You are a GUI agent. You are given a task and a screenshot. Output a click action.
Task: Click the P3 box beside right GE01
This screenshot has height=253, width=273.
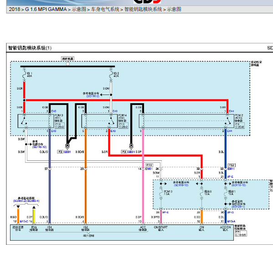click(x=124, y=152)
